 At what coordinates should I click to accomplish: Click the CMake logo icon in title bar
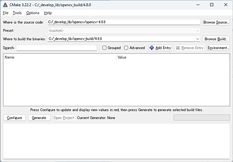coord(5,5)
